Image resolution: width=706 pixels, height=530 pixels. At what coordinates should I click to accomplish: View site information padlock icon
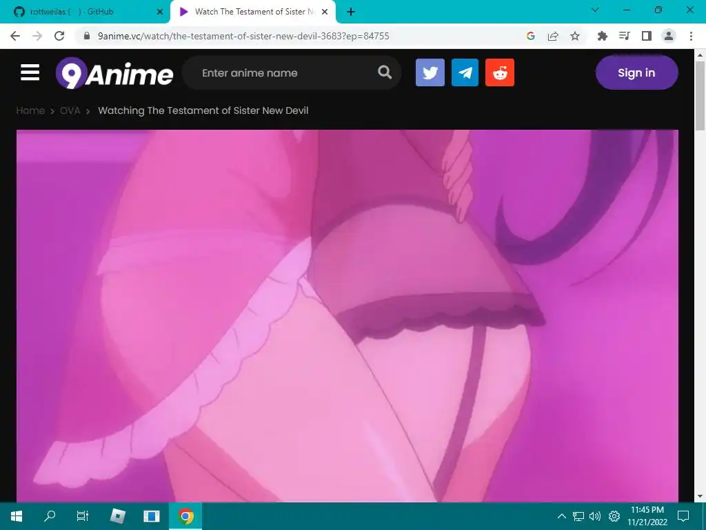click(88, 36)
